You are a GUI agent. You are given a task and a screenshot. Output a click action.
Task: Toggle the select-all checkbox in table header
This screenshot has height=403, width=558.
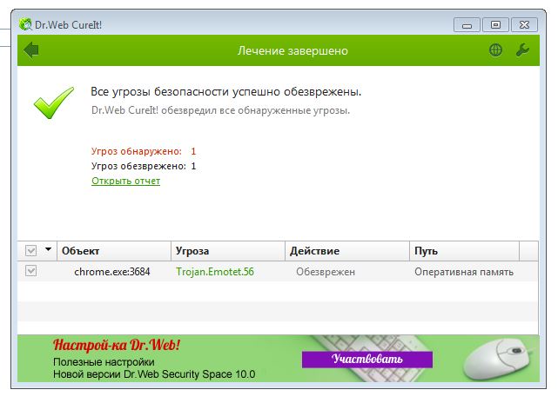[31, 250]
